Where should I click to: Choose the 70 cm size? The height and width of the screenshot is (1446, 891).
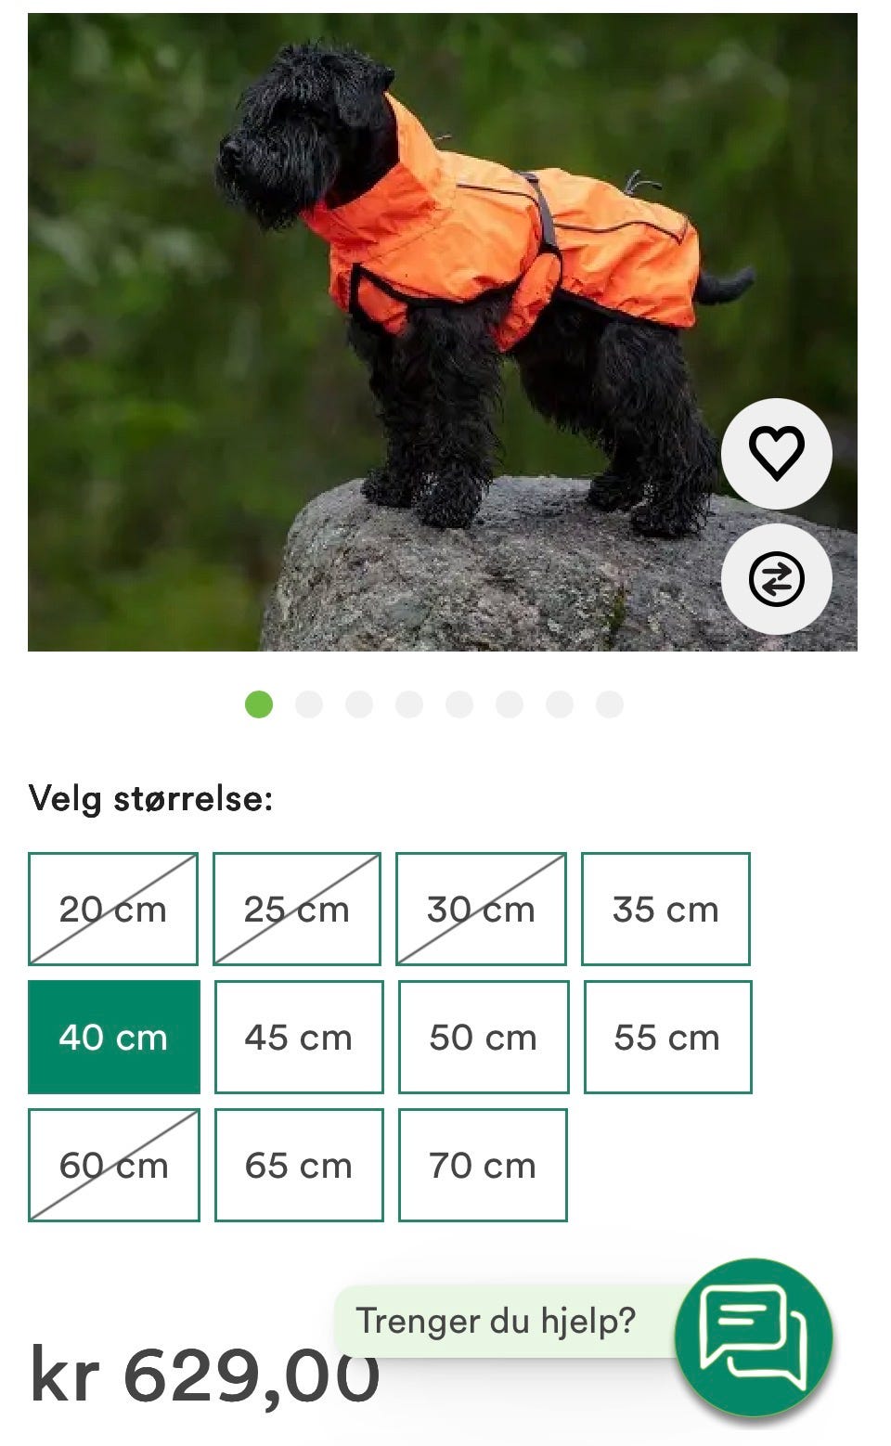coord(483,1165)
